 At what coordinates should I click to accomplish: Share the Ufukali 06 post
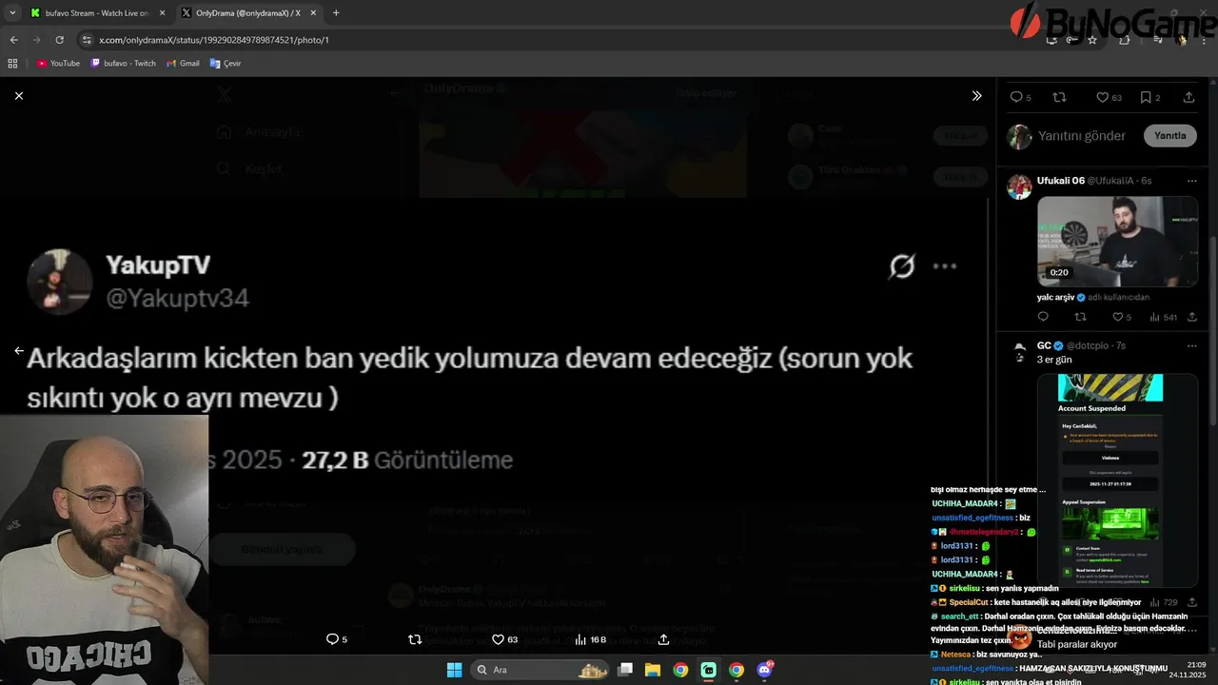[1191, 317]
